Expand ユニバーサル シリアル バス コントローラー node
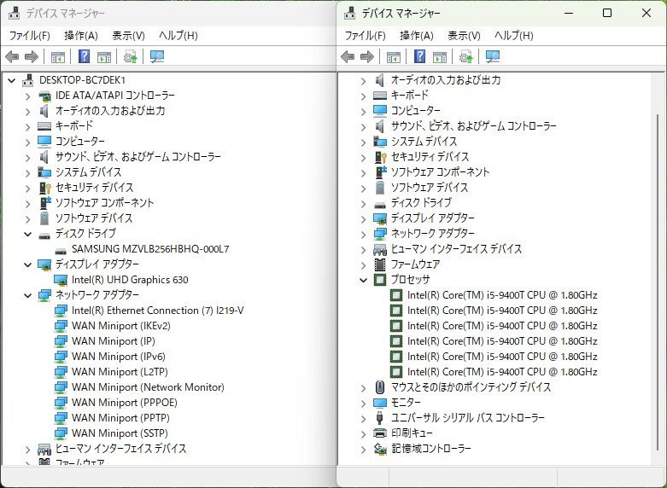The height and width of the screenshot is (488, 667). click(364, 418)
